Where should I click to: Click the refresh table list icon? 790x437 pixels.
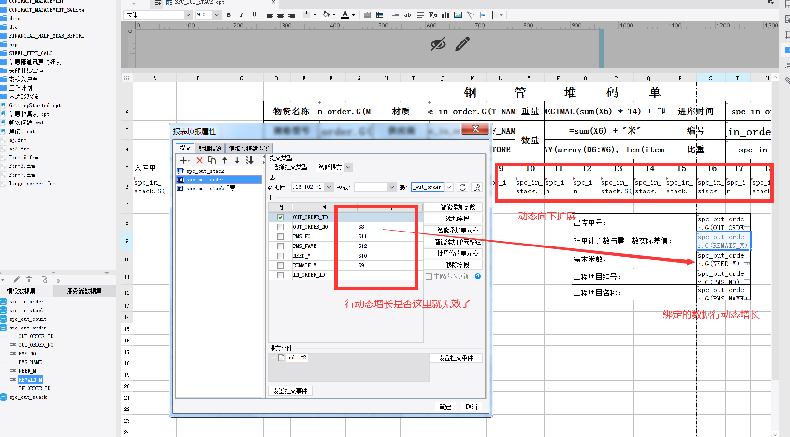[462, 187]
